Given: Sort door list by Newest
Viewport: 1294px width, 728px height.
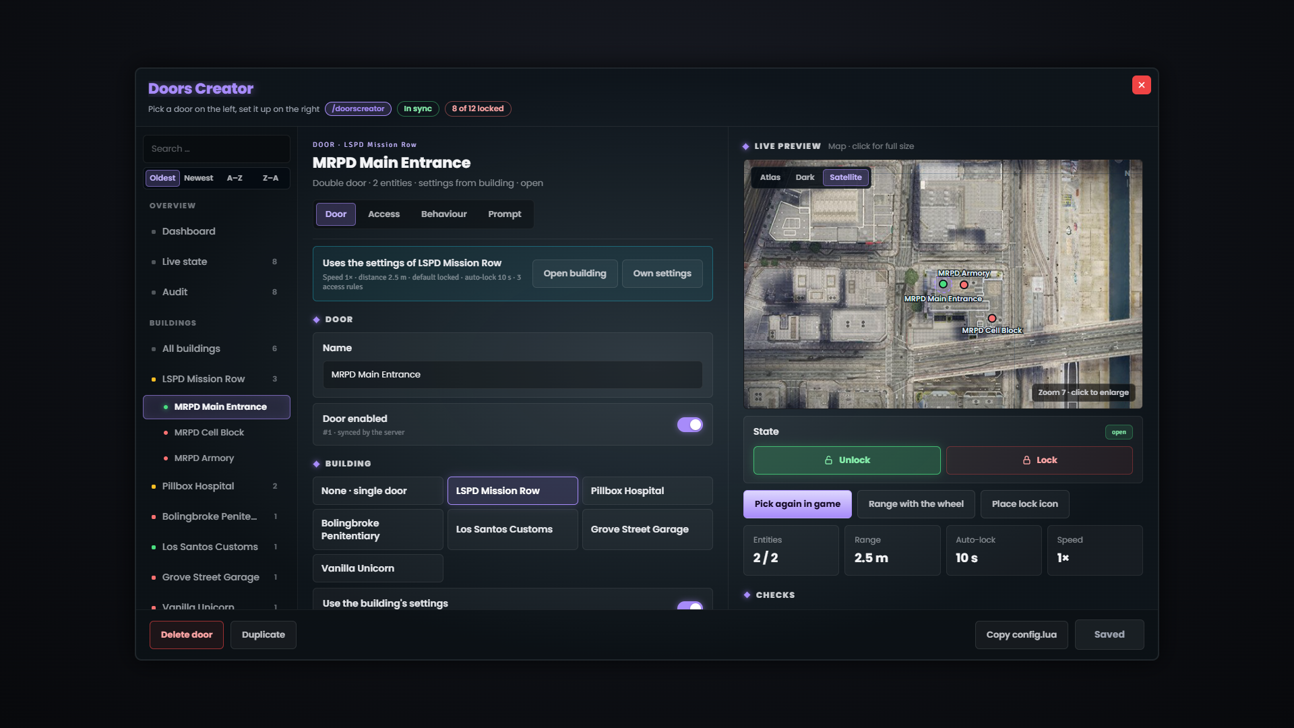Looking at the screenshot, I should [x=198, y=178].
